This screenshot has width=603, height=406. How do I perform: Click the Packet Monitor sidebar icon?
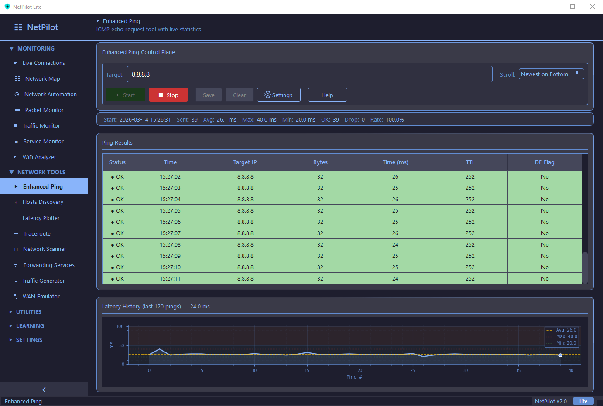pyautogui.click(x=17, y=110)
